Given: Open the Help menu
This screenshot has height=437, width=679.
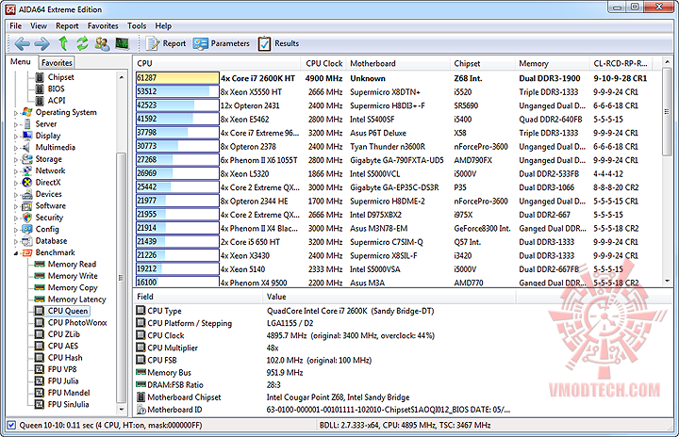Looking at the screenshot, I should tap(163, 26).
